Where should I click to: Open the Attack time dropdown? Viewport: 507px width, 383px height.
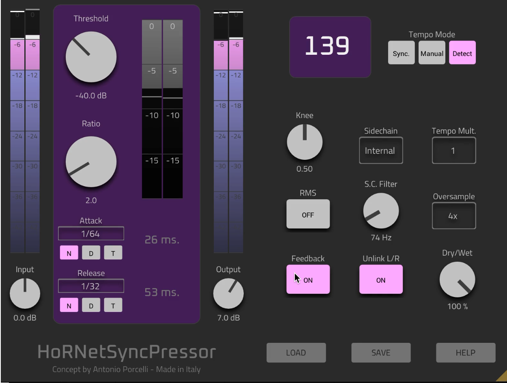click(91, 233)
